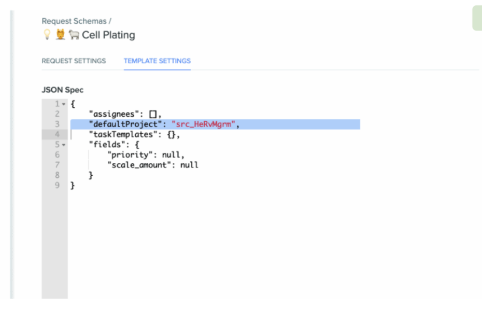Collapse the "fields" block fold arrow
482x309 pixels.
point(64,145)
